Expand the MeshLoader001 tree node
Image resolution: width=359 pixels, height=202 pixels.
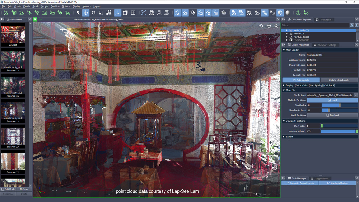click(x=287, y=30)
